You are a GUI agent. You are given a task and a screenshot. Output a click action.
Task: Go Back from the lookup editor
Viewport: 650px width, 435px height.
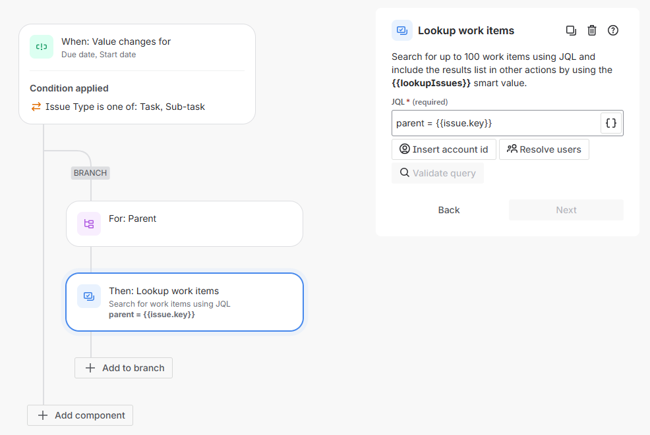pos(449,210)
